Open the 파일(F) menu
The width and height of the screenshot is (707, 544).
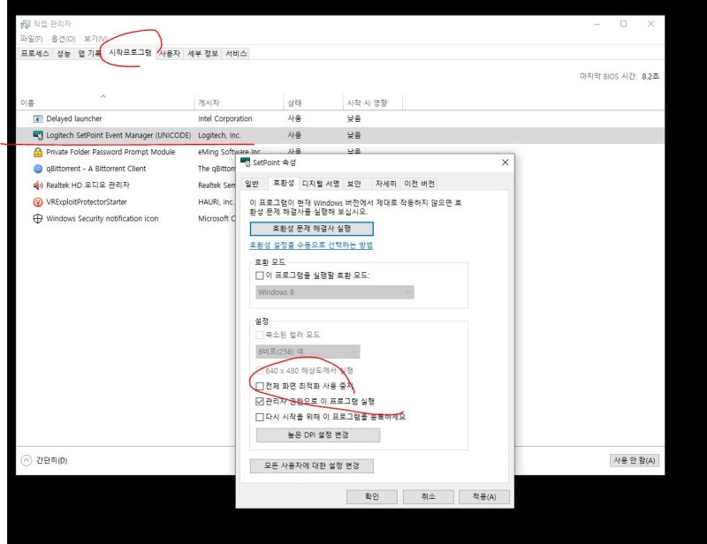[x=31, y=39]
